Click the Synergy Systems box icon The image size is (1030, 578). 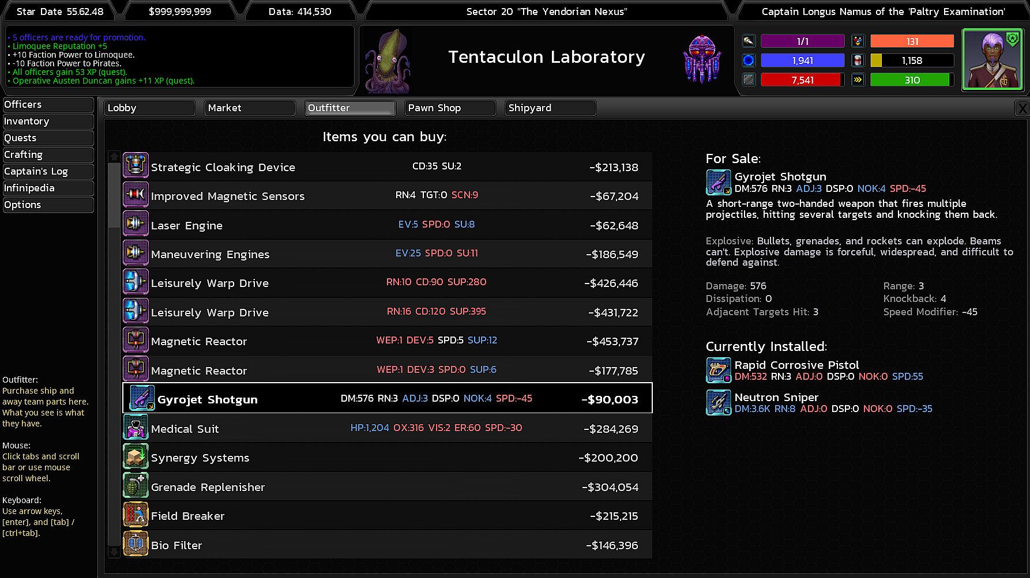pos(136,457)
